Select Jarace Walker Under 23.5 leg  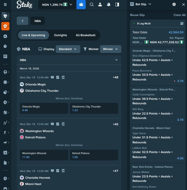(152, 179)
